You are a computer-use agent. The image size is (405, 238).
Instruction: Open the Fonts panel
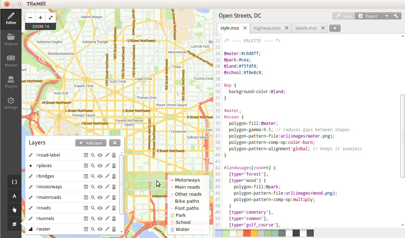click(14, 196)
